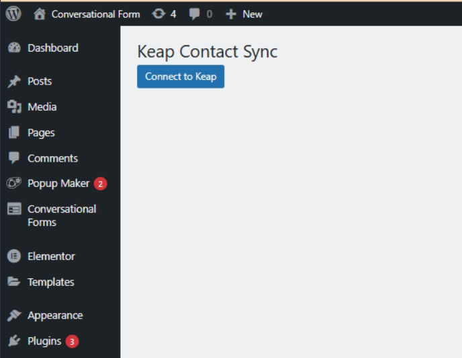Click the WordPress logo icon
Screen dimensions: 462x358
click(x=13, y=13)
